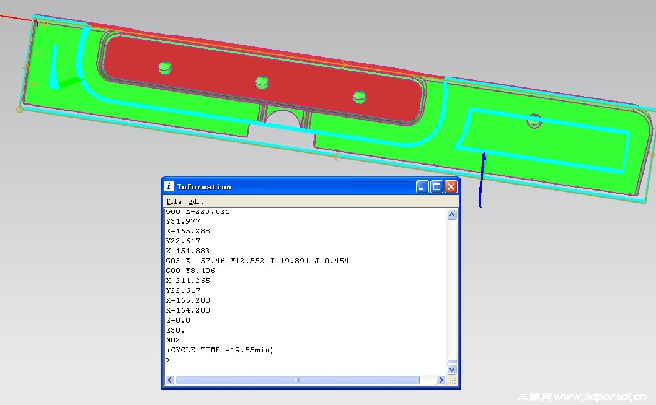Click the G03 arc move line
Viewport: 656px width, 405px height.
[x=257, y=261]
